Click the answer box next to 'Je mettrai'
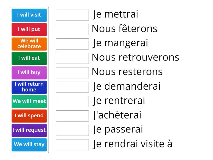This screenshot has height=160, width=213. coord(72,15)
